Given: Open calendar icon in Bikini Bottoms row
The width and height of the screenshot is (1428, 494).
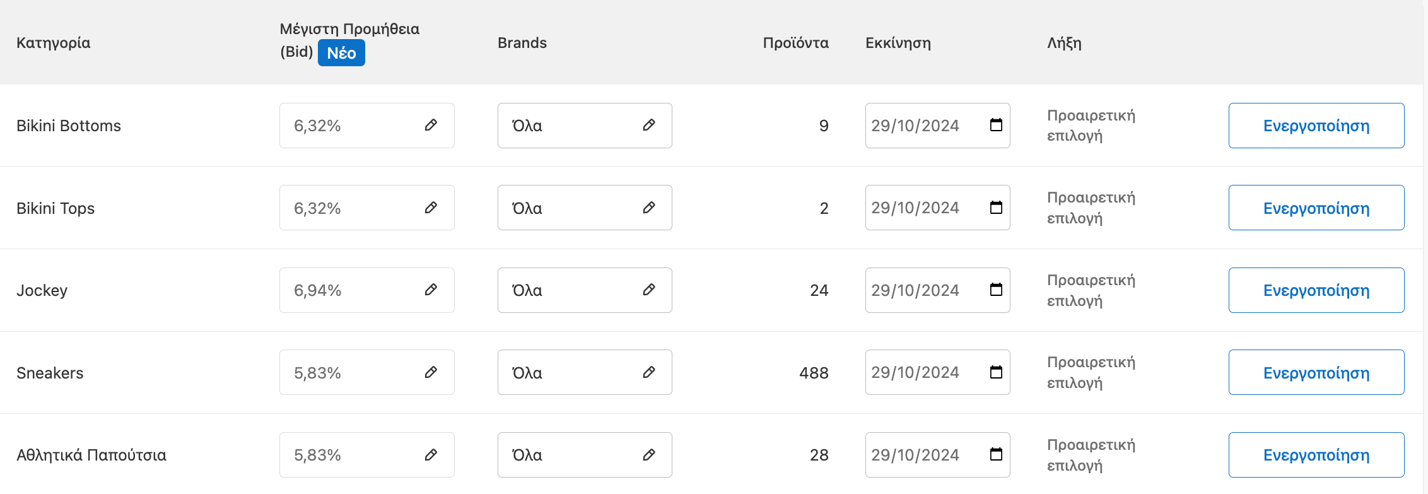Looking at the screenshot, I should tap(996, 125).
